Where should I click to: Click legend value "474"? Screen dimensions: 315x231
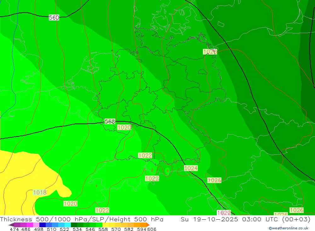click(14, 229)
